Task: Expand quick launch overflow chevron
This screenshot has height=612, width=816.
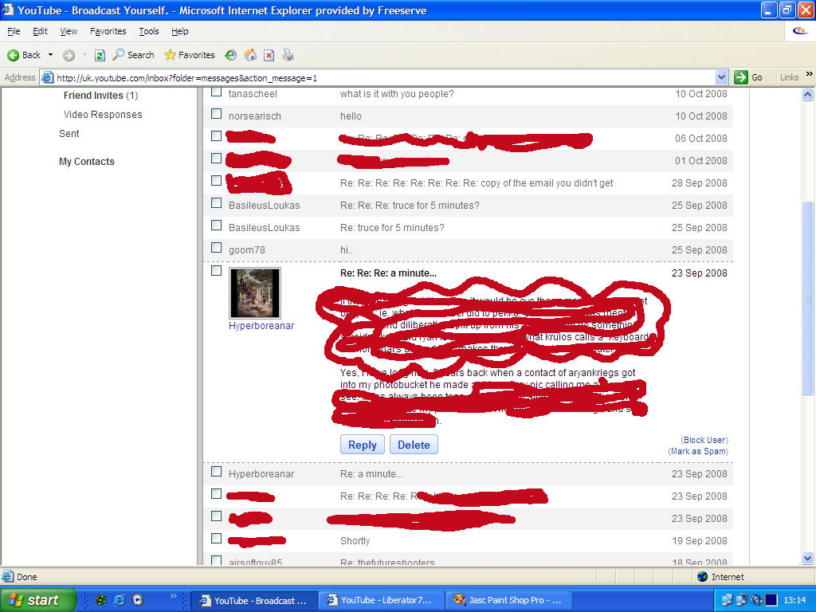Action: point(173,596)
